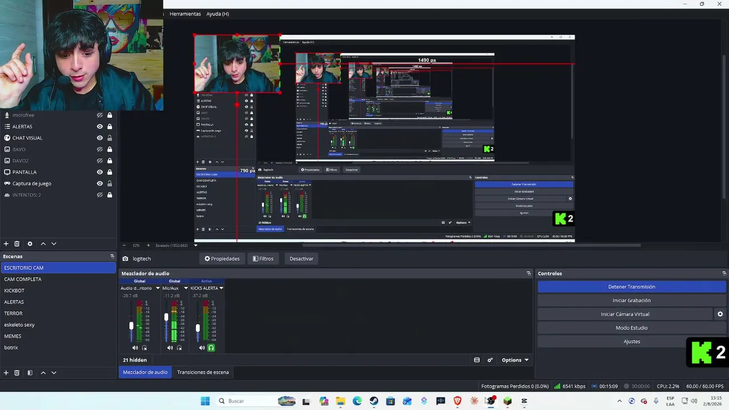
Task: Unlock the ALERTAS source
Action: pyautogui.click(x=109, y=126)
